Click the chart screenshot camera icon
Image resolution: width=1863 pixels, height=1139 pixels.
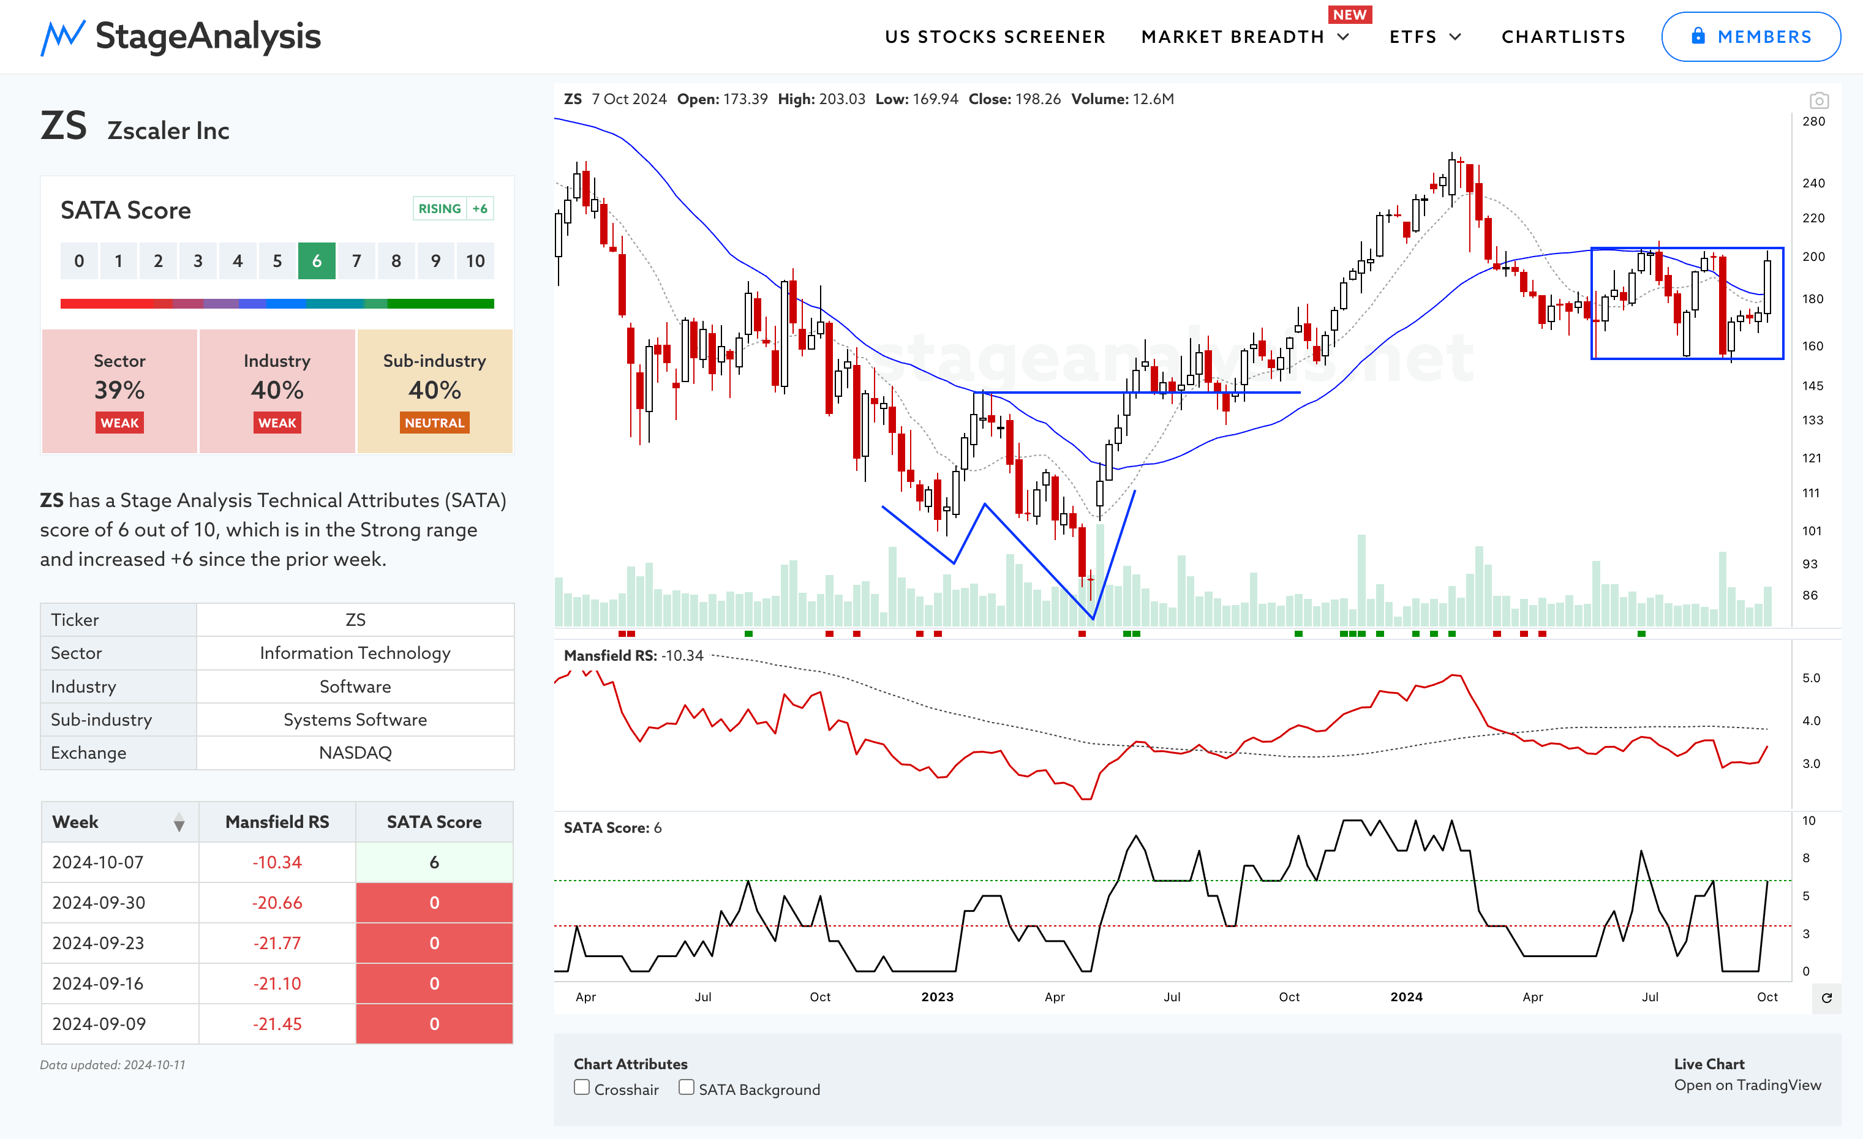(1818, 100)
